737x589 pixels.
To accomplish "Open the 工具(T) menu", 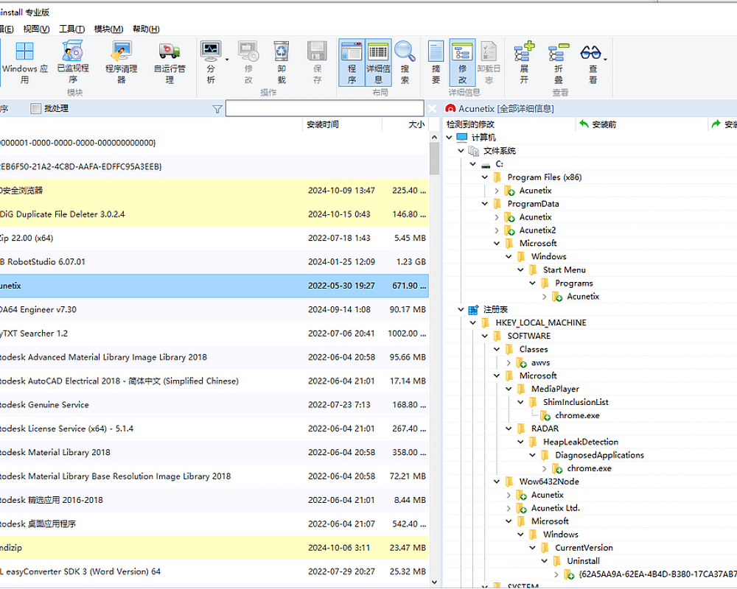I will point(71,29).
